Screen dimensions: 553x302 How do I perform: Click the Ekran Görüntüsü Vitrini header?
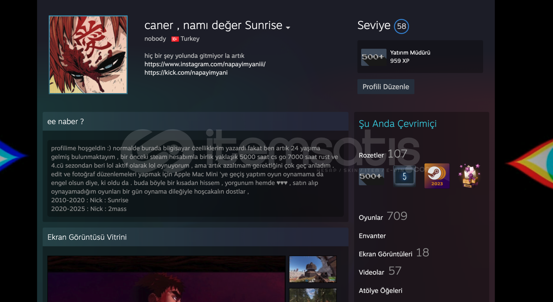87,237
